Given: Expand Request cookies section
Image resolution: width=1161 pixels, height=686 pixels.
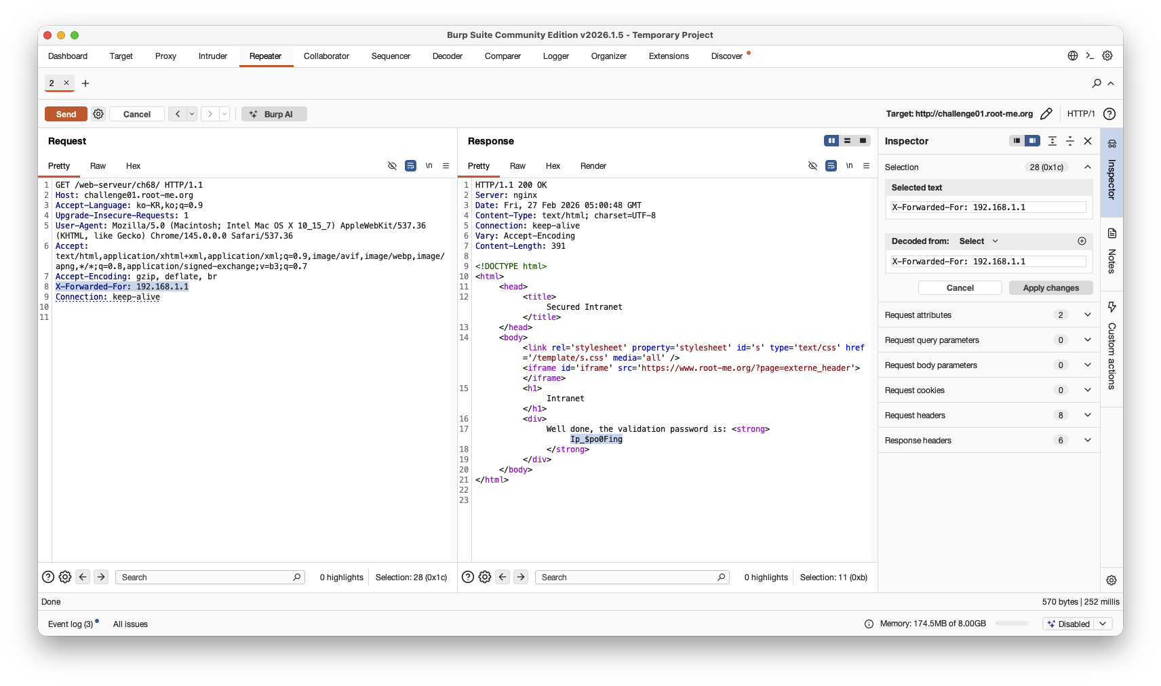Looking at the screenshot, I should click(x=1088, y=390).
